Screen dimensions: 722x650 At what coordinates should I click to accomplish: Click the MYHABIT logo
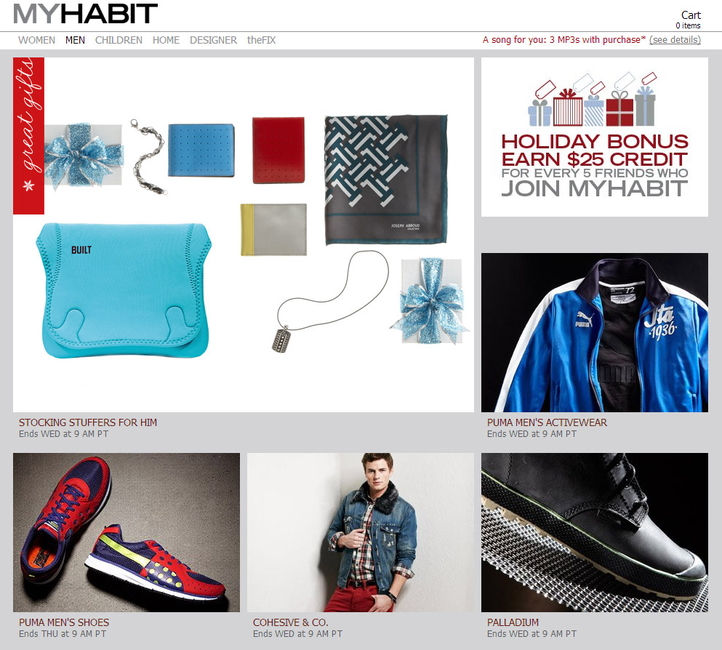click(x=86, y=14)
